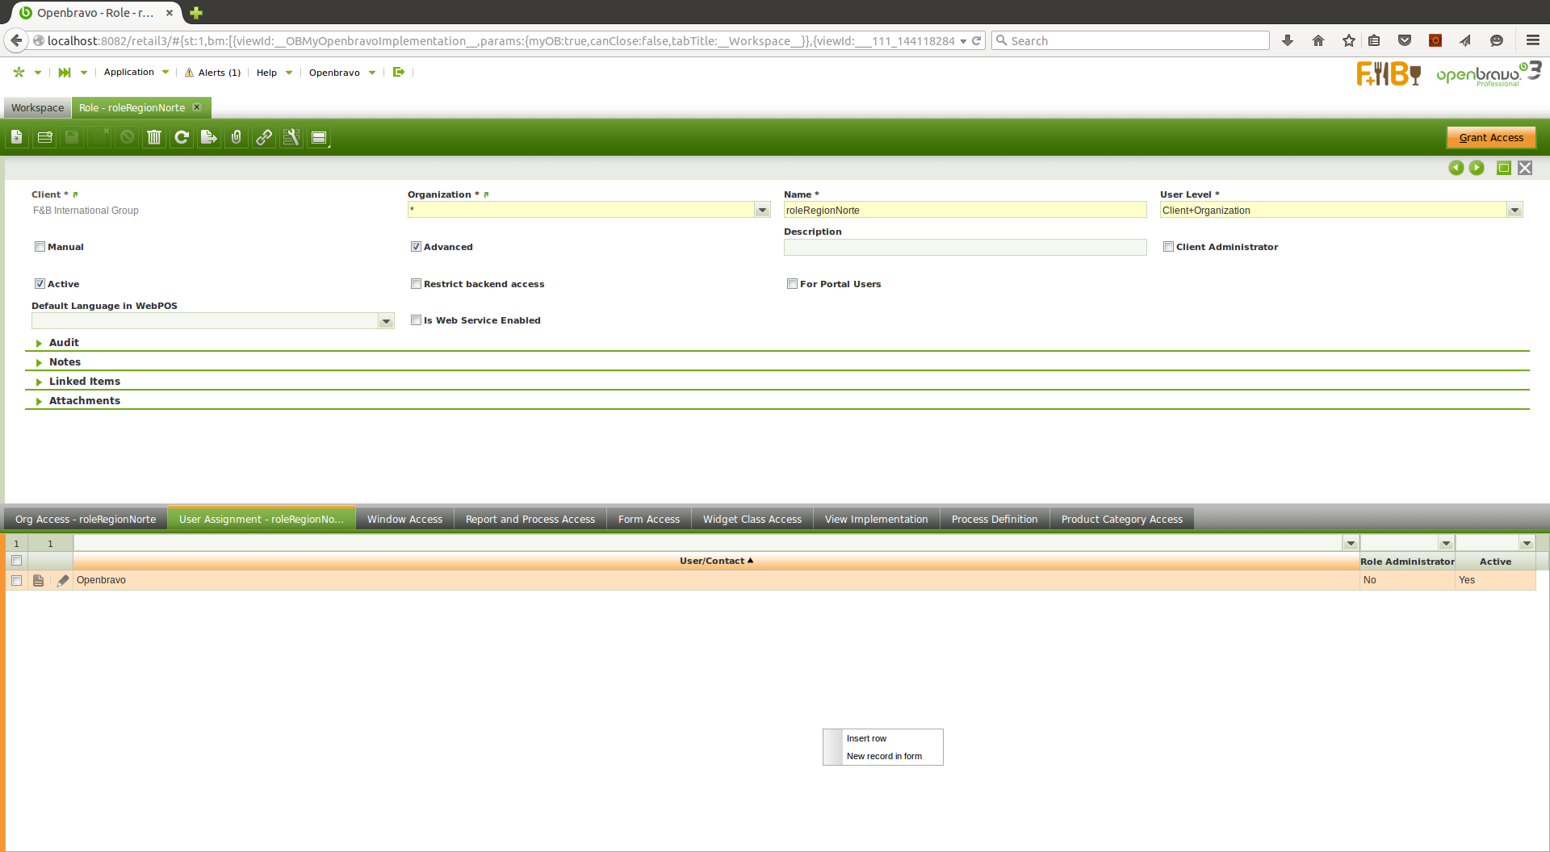This screenshot has height=852, width=1550.
Task: Tick the Client Administrator checkbox
Action: [x=1168, y=247]
